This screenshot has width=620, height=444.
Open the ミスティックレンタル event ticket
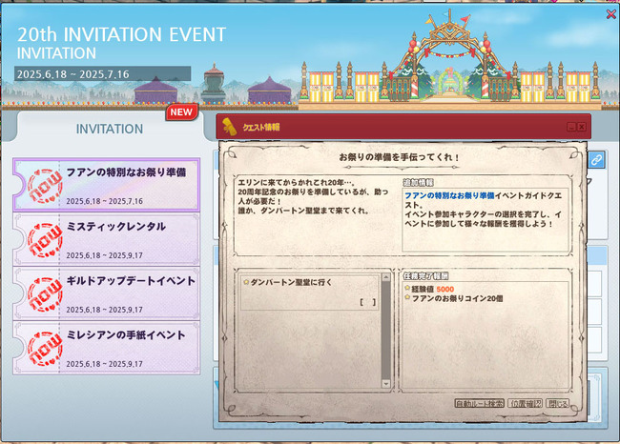tap(107, 239)
